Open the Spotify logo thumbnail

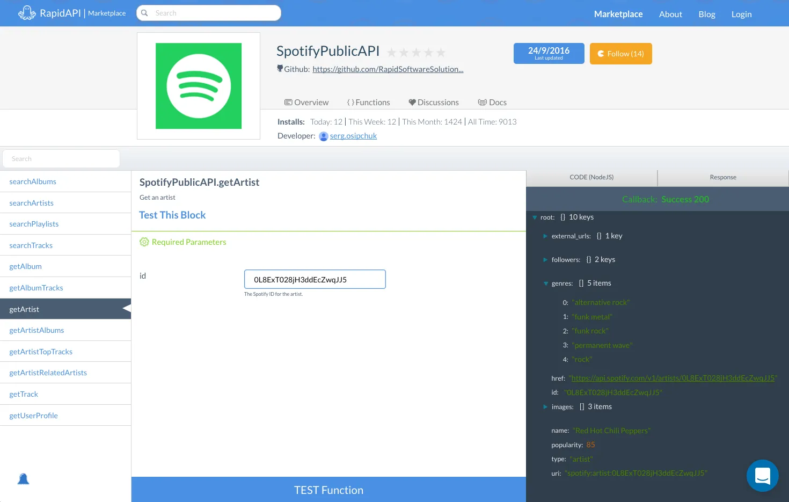(x=199, y=86)
